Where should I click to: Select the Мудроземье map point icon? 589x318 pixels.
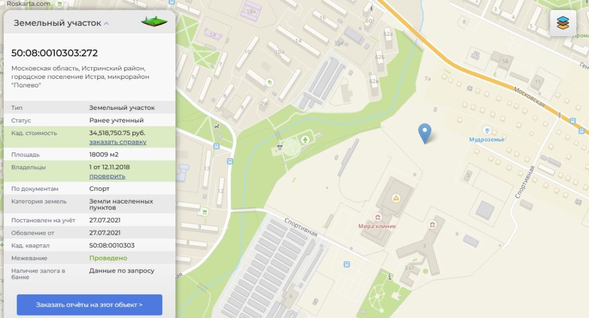pos(487,131)
